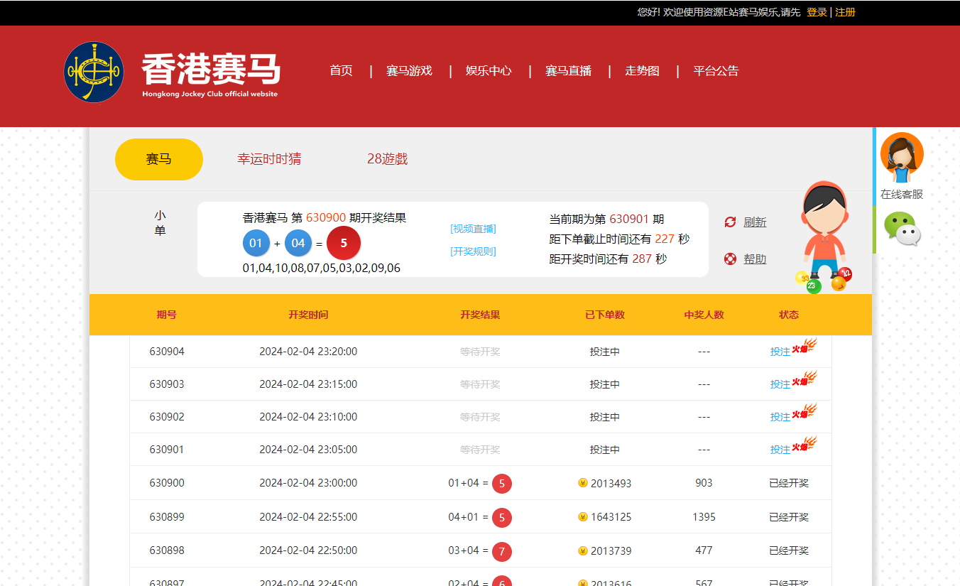
Task: Click the coin icon beside 2013493
Action: pyautogui.click(x=582, y=482)
